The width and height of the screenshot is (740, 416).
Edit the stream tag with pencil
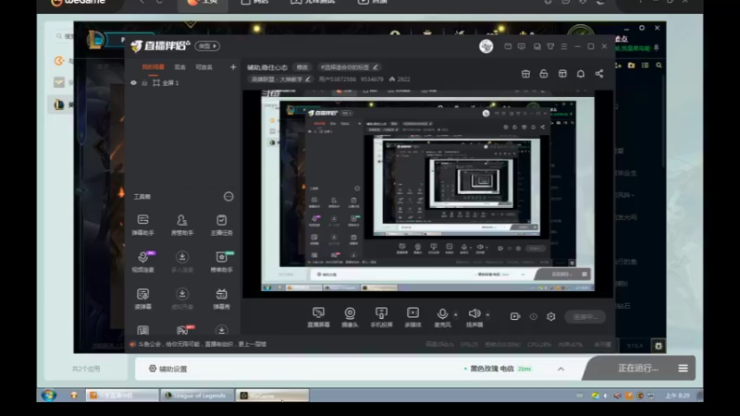[376, 67]
